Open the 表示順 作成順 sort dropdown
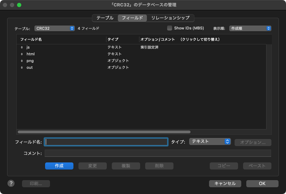 (x=250, y=28)
